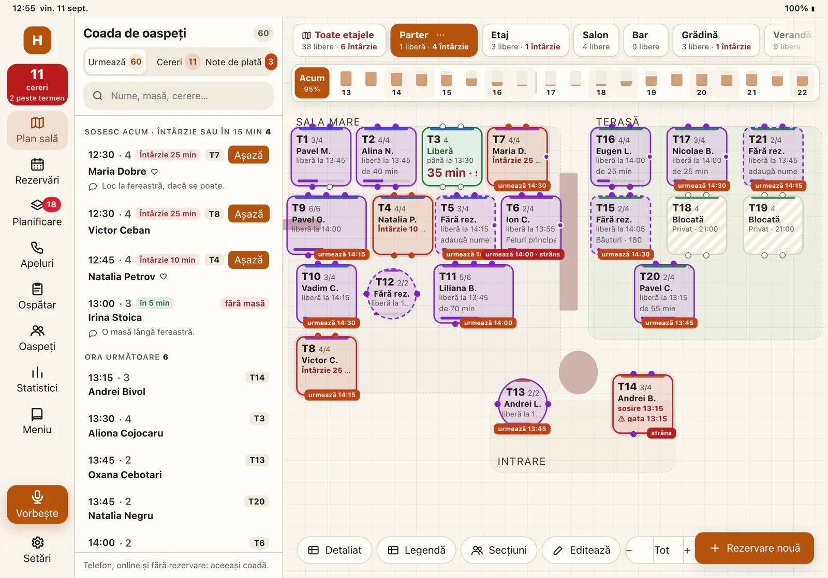Image resolution: width=828 pixels, height=578 pixels.
Task: Zoom out with minus stepper
Action: (629, 551)
